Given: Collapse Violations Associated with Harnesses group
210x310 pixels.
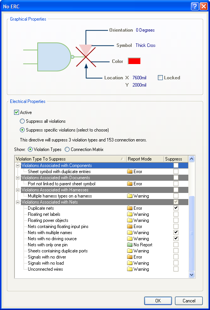Looking at the screenshot, I should point(18,190).
